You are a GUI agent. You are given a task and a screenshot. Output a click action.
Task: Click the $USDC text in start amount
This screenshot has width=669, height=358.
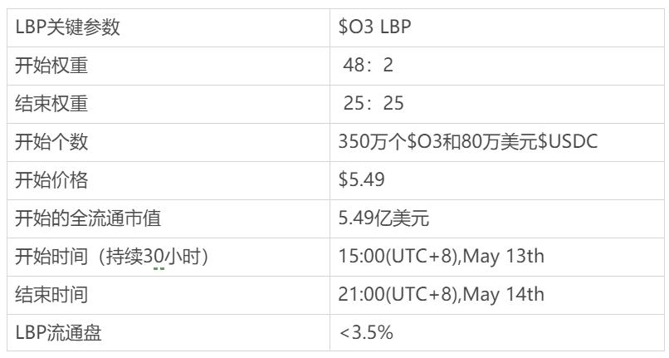click(x=569, y=142)
